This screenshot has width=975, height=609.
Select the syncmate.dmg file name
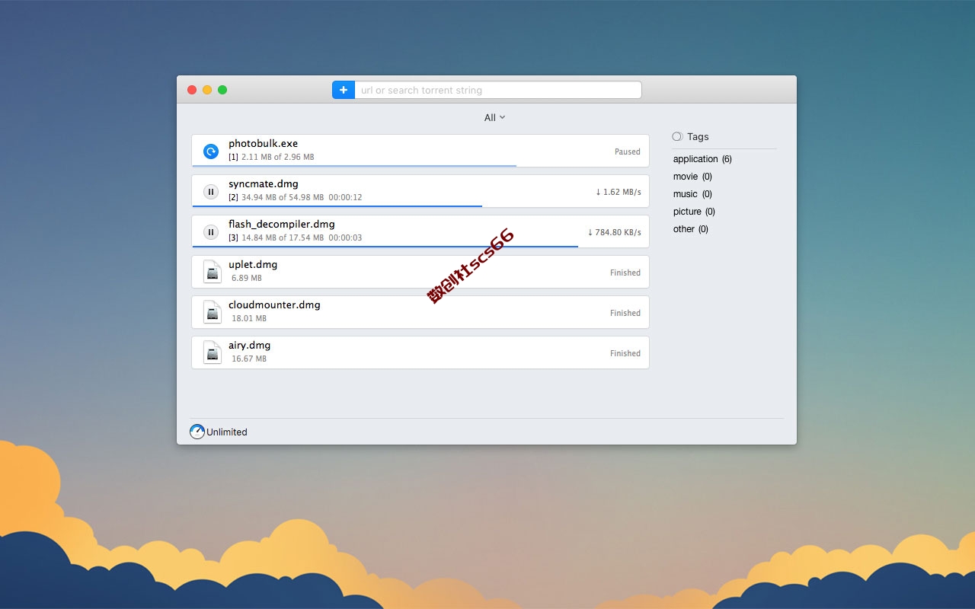tap(264, 184)
